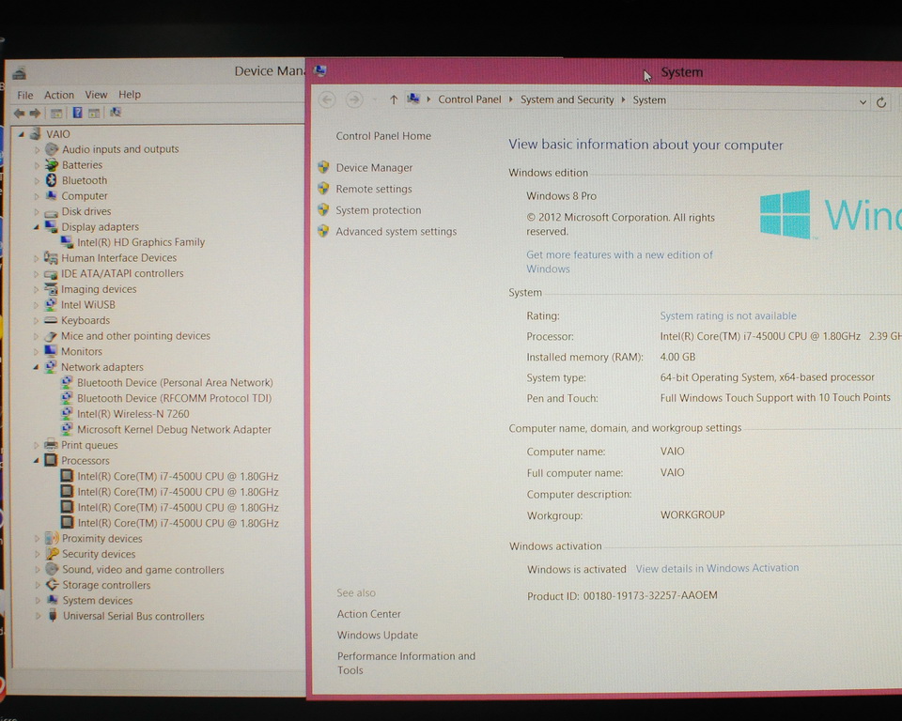Image resolution: width=902 pixels, height=721 pixels.
Task: Open Windows Update under See also
Action: 378,636
